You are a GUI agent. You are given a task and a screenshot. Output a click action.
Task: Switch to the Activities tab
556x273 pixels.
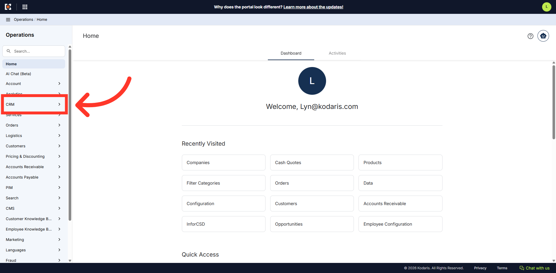[x=337, y=53]
